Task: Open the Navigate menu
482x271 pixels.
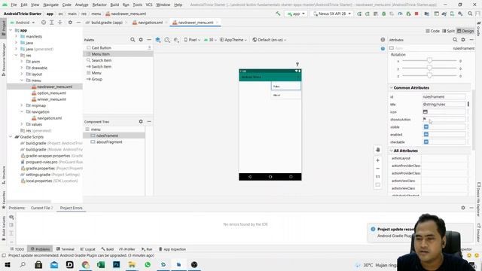Action: coord(50,5)
